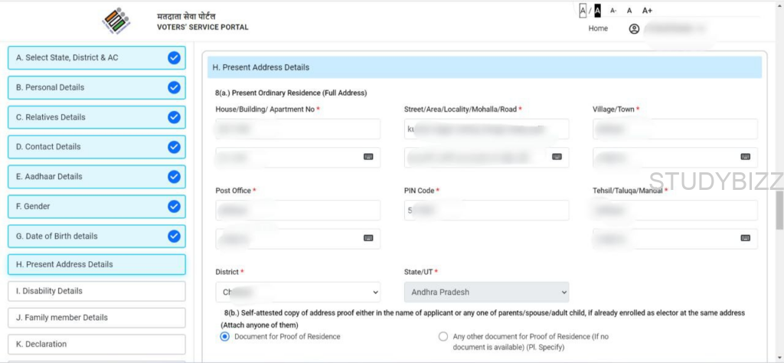Open virtual keyboard for House/Building field
The width and height of the screenshot is (784, 363).
(x=368, y=157)
